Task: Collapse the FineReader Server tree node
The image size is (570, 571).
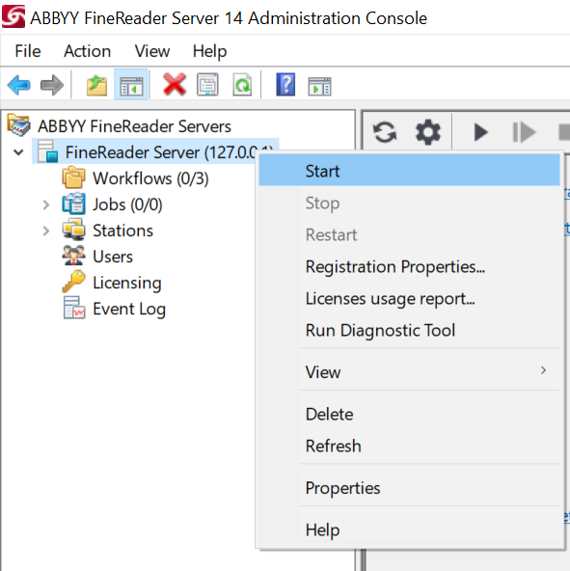Action: (18, 152)
